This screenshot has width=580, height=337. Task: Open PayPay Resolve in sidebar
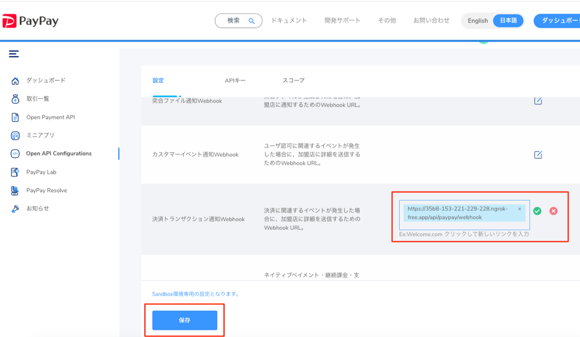pos(47,191)
